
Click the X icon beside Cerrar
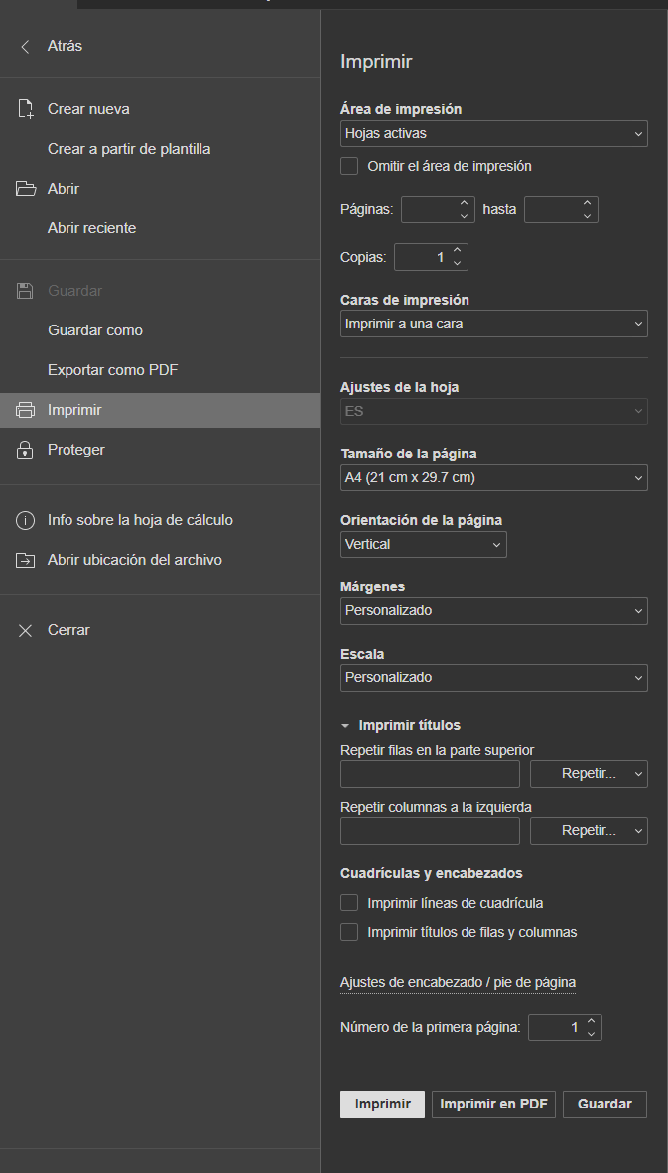coord(26,630)
